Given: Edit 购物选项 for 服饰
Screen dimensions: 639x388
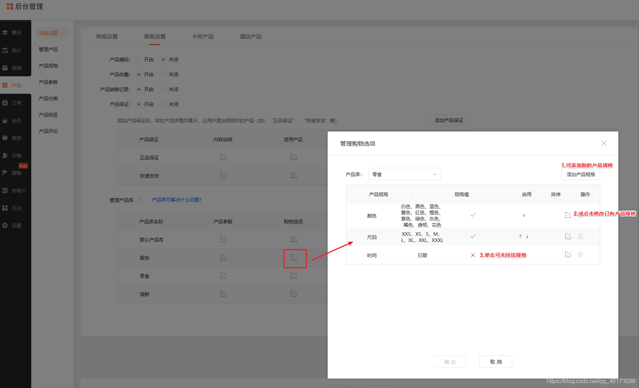Looking at the screenshot, I should [294, 258].
